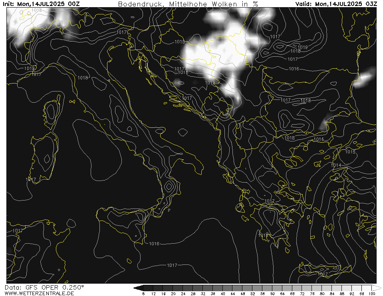Image resolution: width=383 pixels, height=296 pixels.
Task: Click the 1012 isobar label over Crete
Action: pos(323,274)
